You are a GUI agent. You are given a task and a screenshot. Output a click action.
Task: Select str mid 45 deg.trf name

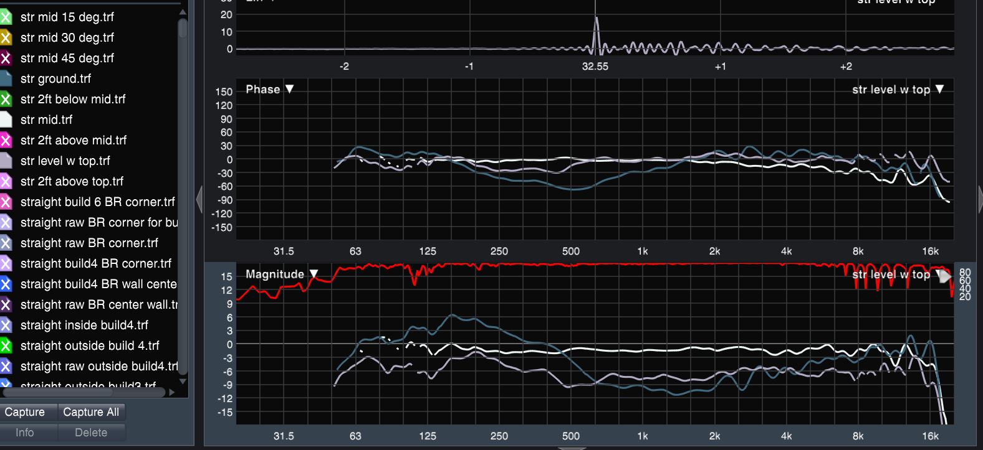[x=67, y=58]
